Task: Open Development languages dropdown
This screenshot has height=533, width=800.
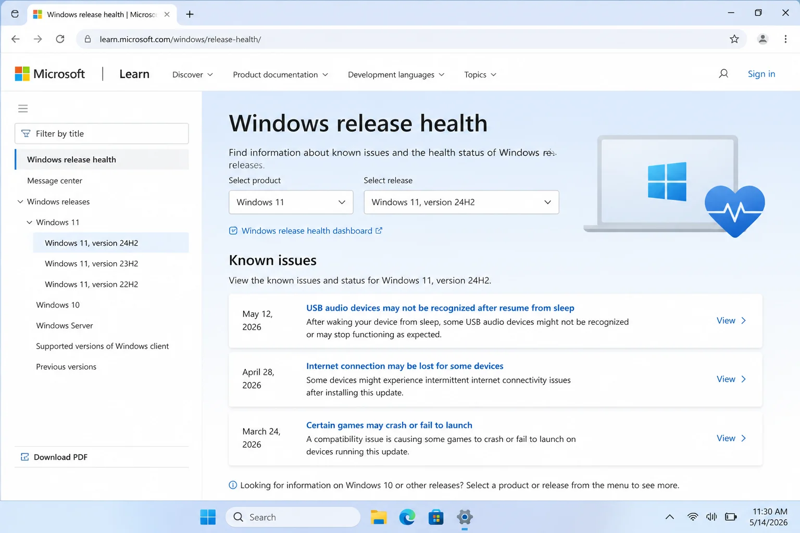Action: pyautogui.click(x=396, y=74)
